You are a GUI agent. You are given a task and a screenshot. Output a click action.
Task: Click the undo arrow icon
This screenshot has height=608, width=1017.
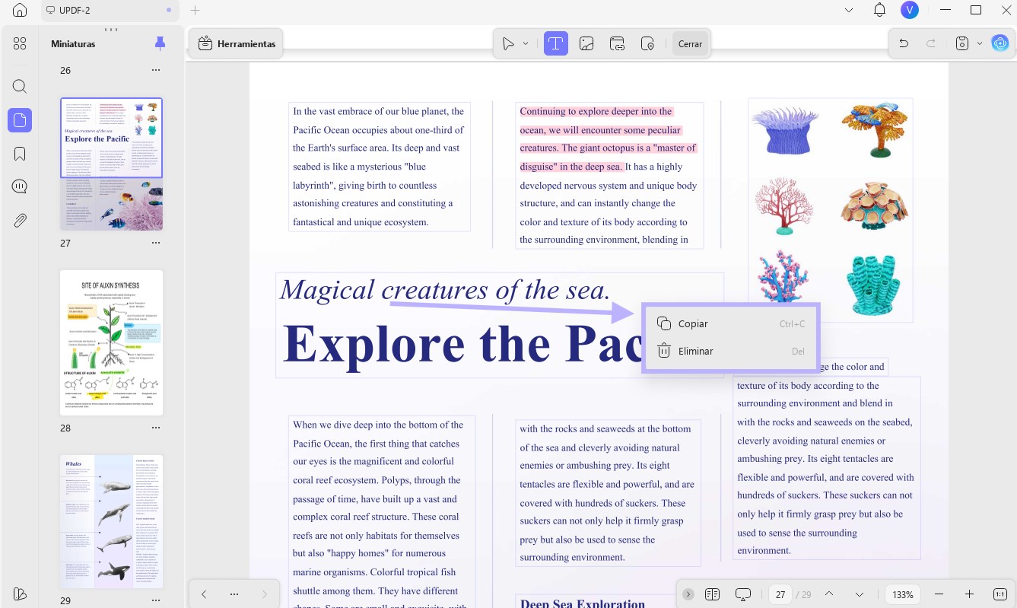pos(904,43)
